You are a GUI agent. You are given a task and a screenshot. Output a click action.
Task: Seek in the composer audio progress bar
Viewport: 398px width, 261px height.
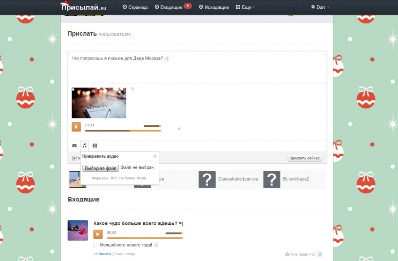123,131
